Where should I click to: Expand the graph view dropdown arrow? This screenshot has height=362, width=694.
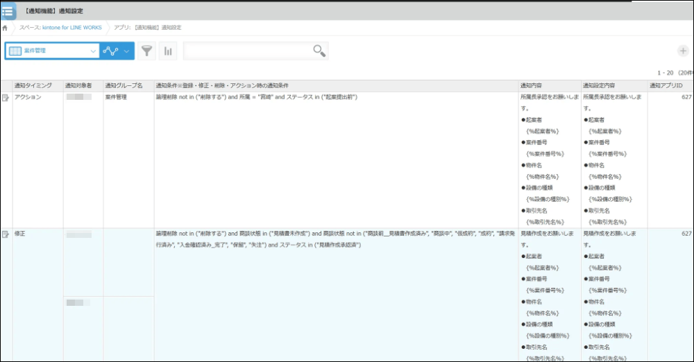(127, 51)
